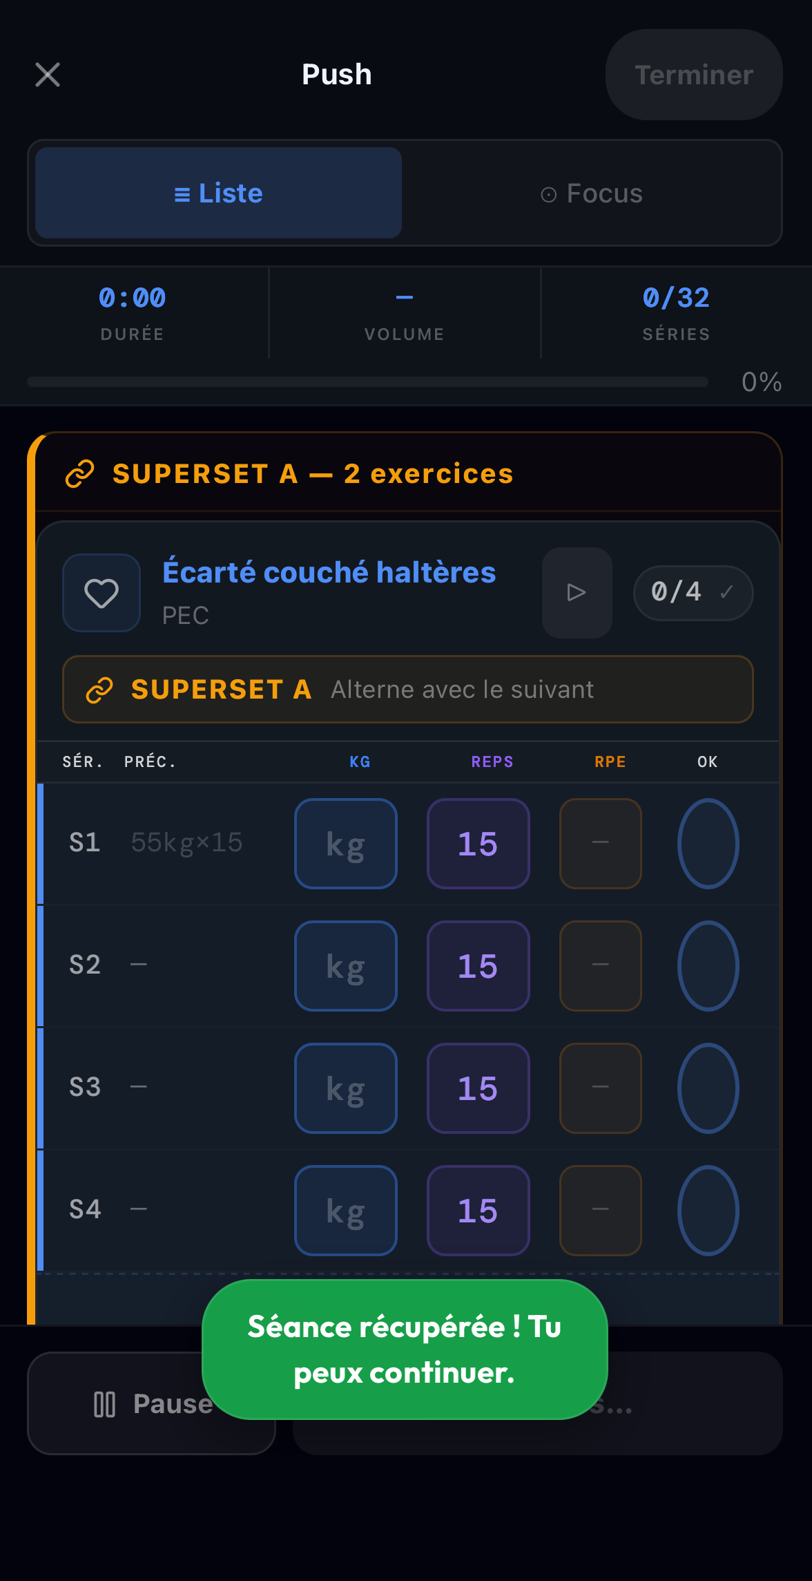The height and width of the screenshot is (1581, 812).
Task: Mark set S1 as completed
Action: 708,843
